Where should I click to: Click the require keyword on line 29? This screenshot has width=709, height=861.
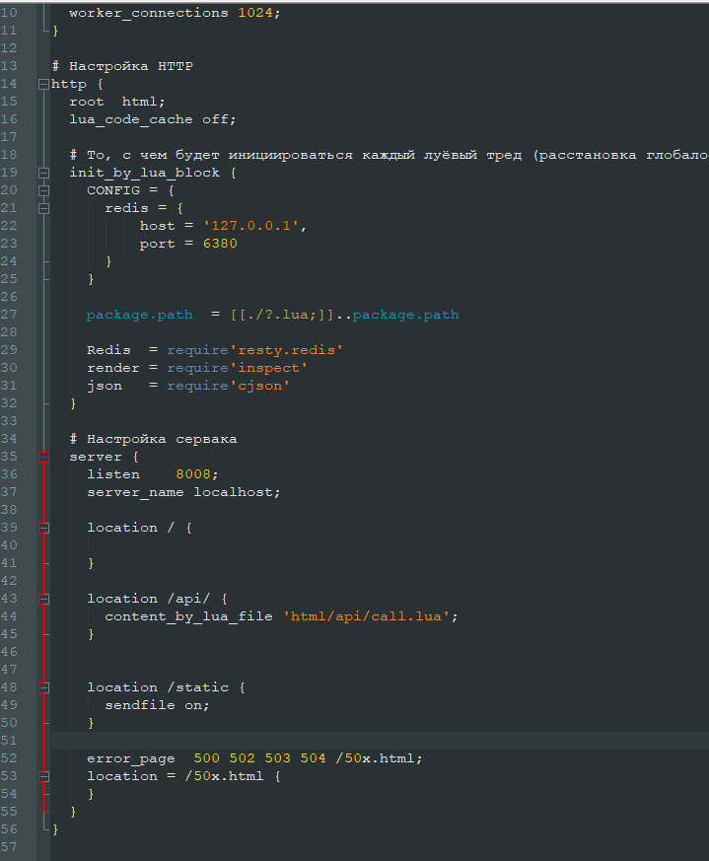[x=197, y=350]
